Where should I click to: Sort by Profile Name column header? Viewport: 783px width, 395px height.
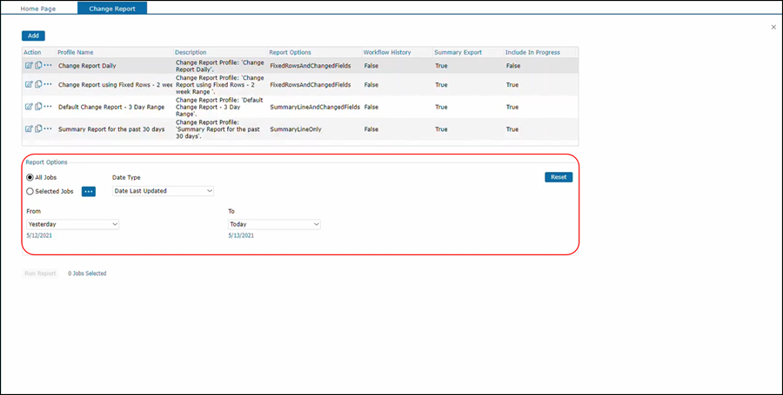point(76,52)
